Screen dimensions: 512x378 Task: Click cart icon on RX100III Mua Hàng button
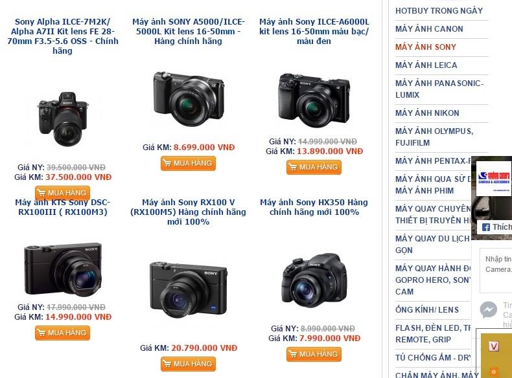[41, 333]
